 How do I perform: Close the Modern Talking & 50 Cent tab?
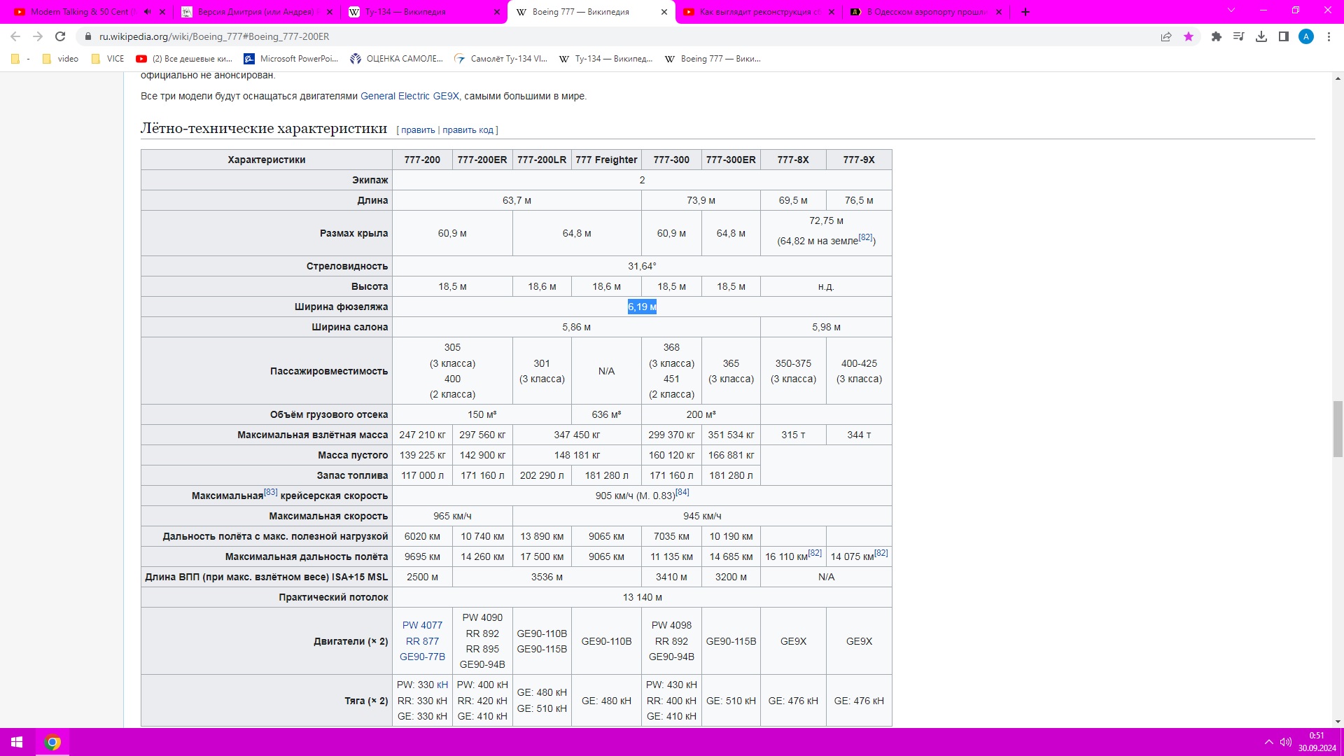click(x=163, y=12)
